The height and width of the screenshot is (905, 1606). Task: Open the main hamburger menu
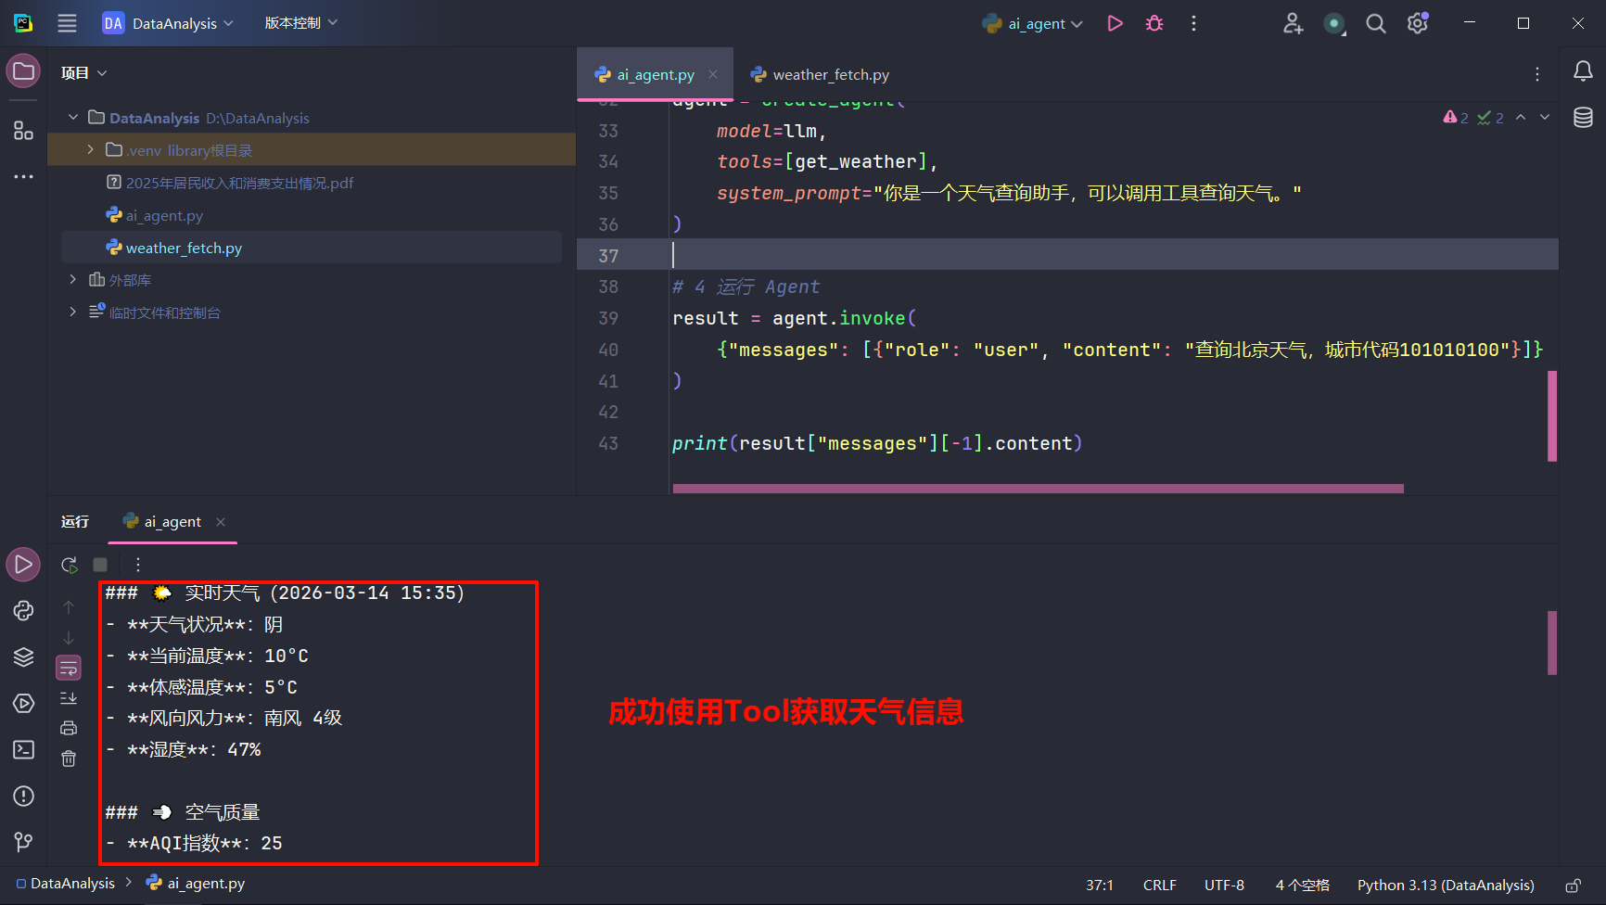pos(67,23)
